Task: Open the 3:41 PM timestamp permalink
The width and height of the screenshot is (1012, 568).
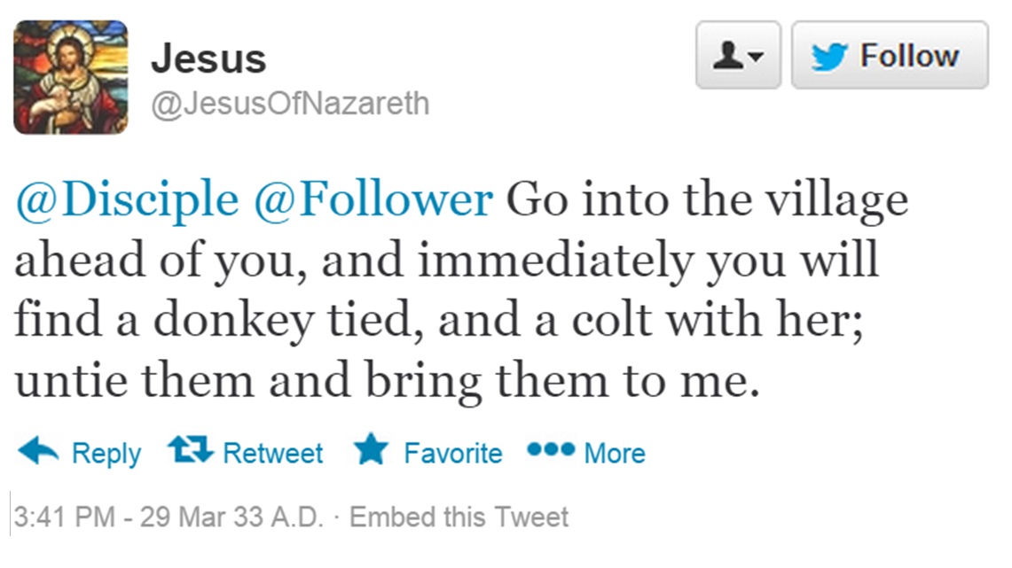Action: click(x=168, y=517)
